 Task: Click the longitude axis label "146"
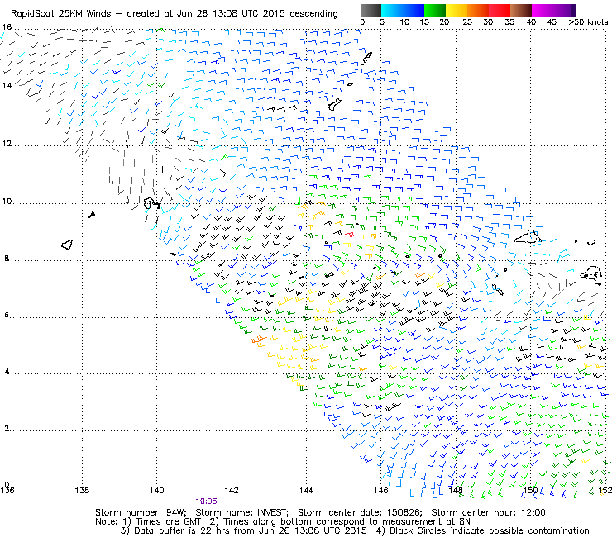tap(381, 490)
